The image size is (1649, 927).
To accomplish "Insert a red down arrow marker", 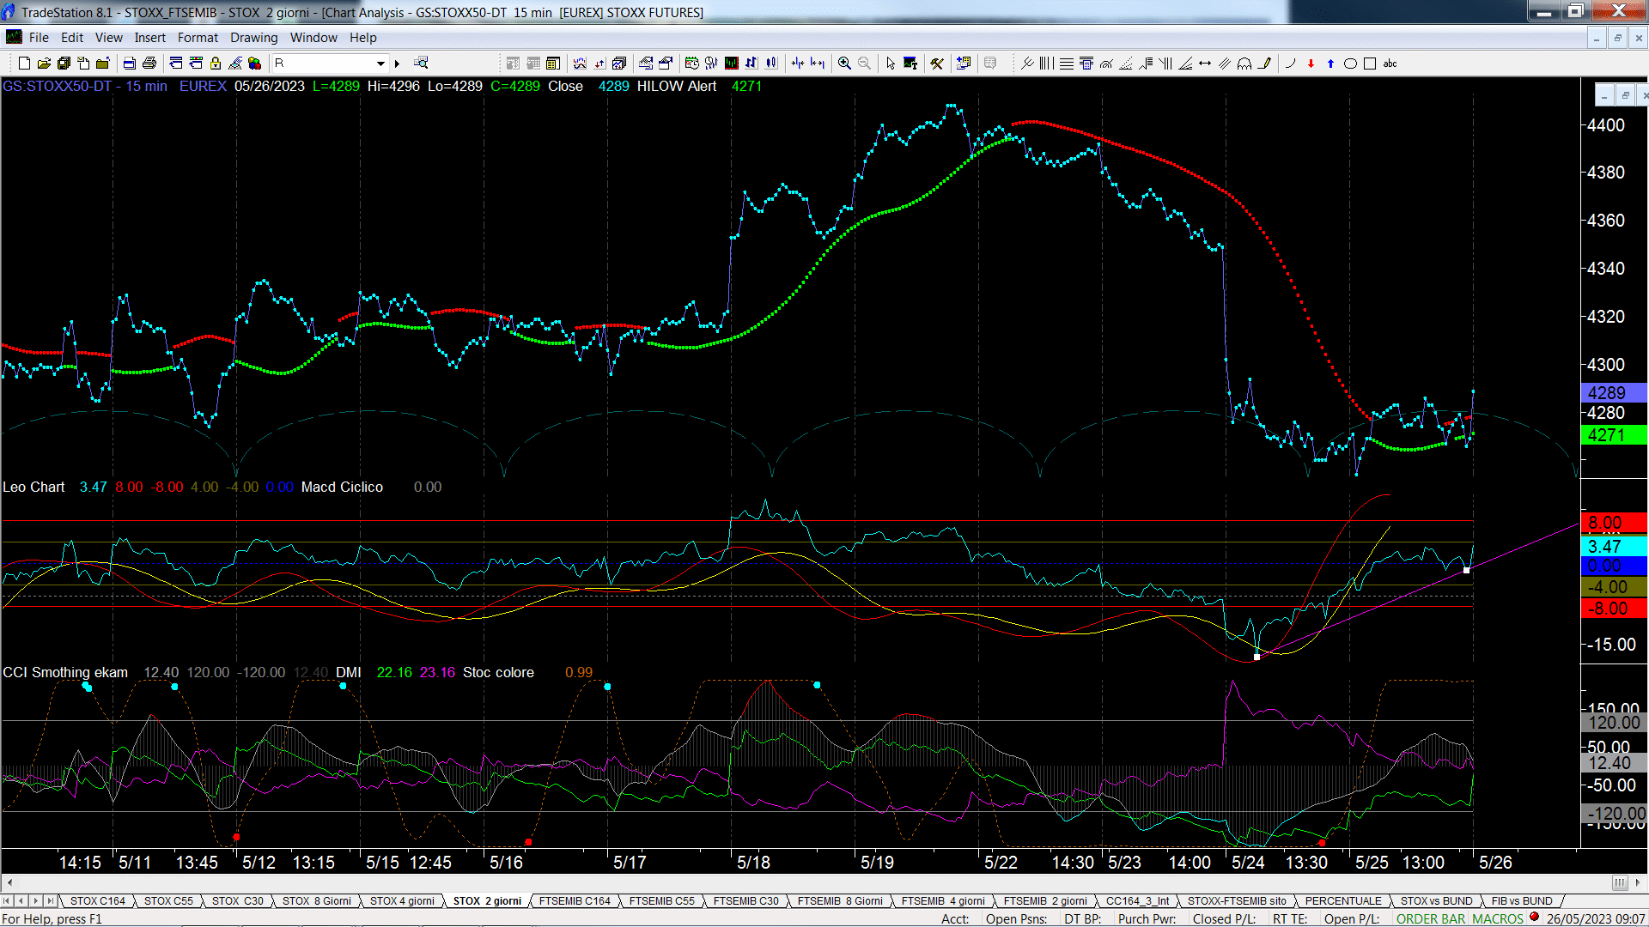I will tap(1311, 63).
